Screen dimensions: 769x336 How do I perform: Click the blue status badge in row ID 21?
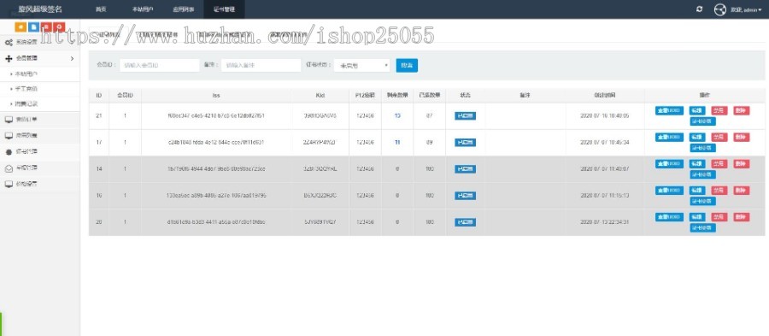[465, 115]
